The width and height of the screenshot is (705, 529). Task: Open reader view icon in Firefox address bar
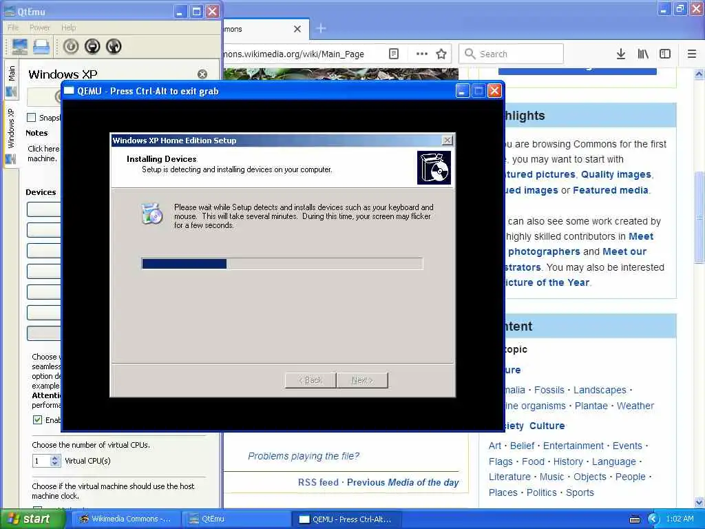(393, 54)
